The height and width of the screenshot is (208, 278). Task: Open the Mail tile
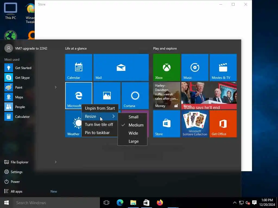(x=121, y=67)
